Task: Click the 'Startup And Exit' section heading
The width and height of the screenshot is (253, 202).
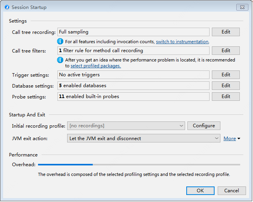Action: click(27, 115)
